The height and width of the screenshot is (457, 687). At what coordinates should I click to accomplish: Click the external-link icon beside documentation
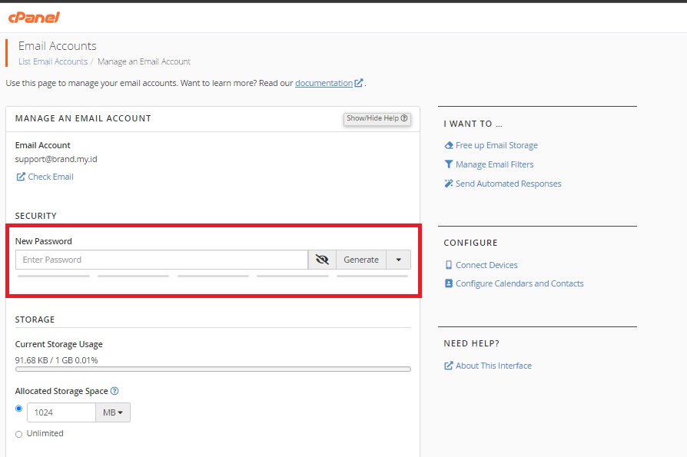pyautogui.click(x=359, y=83)
